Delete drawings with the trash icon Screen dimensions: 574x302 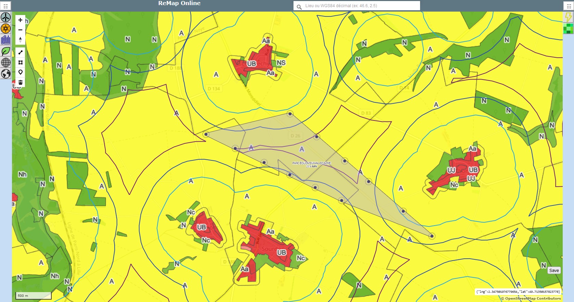(x=20, y=82)
